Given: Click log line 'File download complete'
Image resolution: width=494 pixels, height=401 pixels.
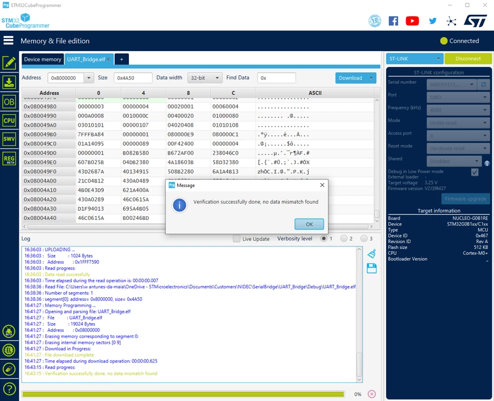Looking at the screenshot, I should click(69, 355).
